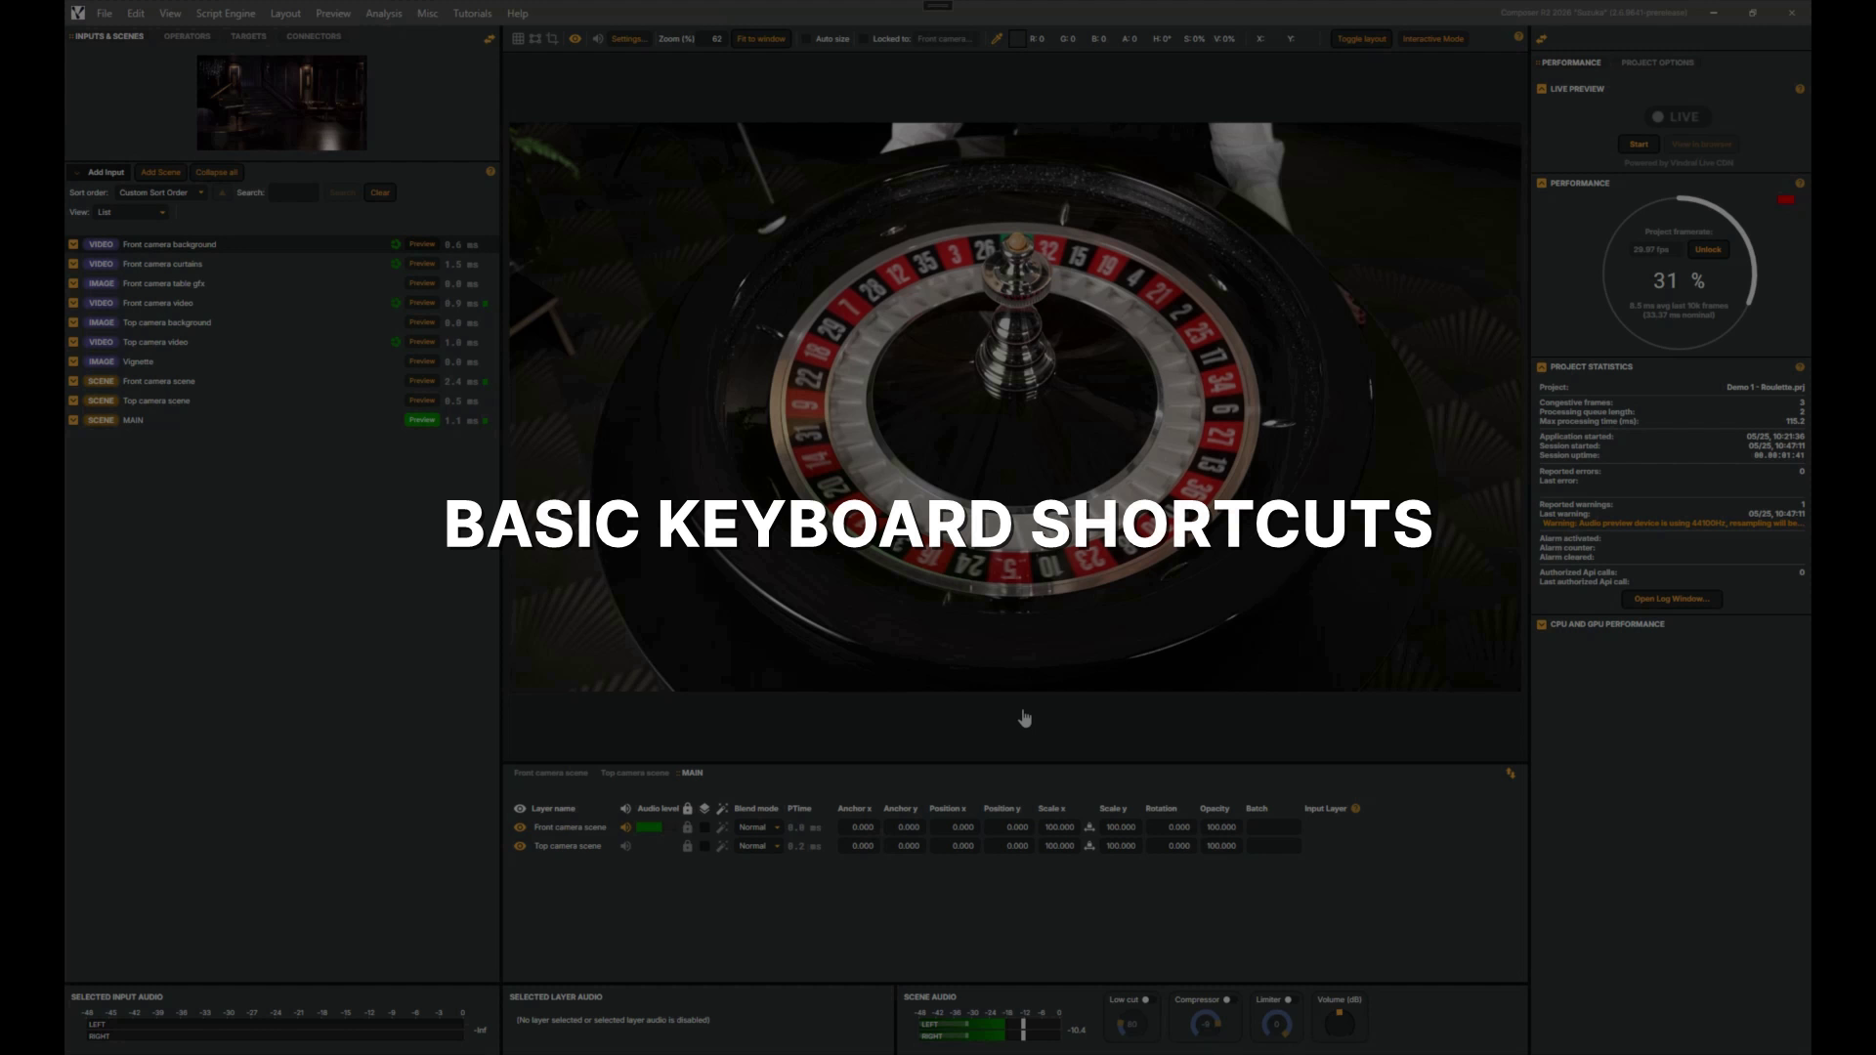The image size is (1876, 1055).
Task: Toggle the Locked to checkbox
Action: point(864,39)
